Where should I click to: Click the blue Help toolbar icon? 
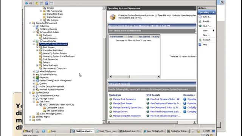pos(47,3)
